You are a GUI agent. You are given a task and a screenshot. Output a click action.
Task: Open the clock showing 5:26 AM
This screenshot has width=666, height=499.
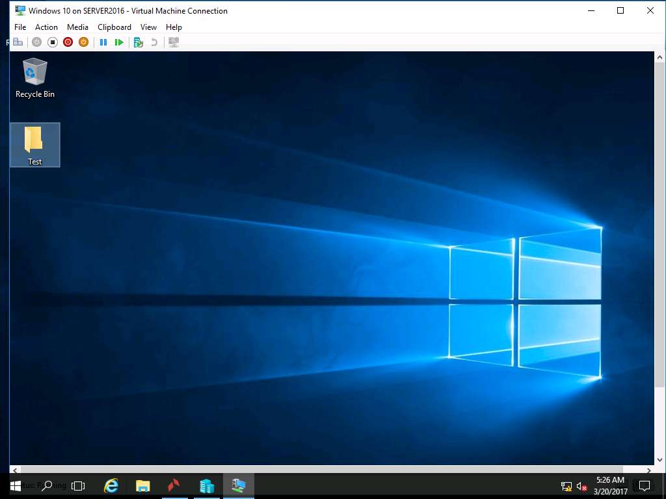click(x=610, y=486)
